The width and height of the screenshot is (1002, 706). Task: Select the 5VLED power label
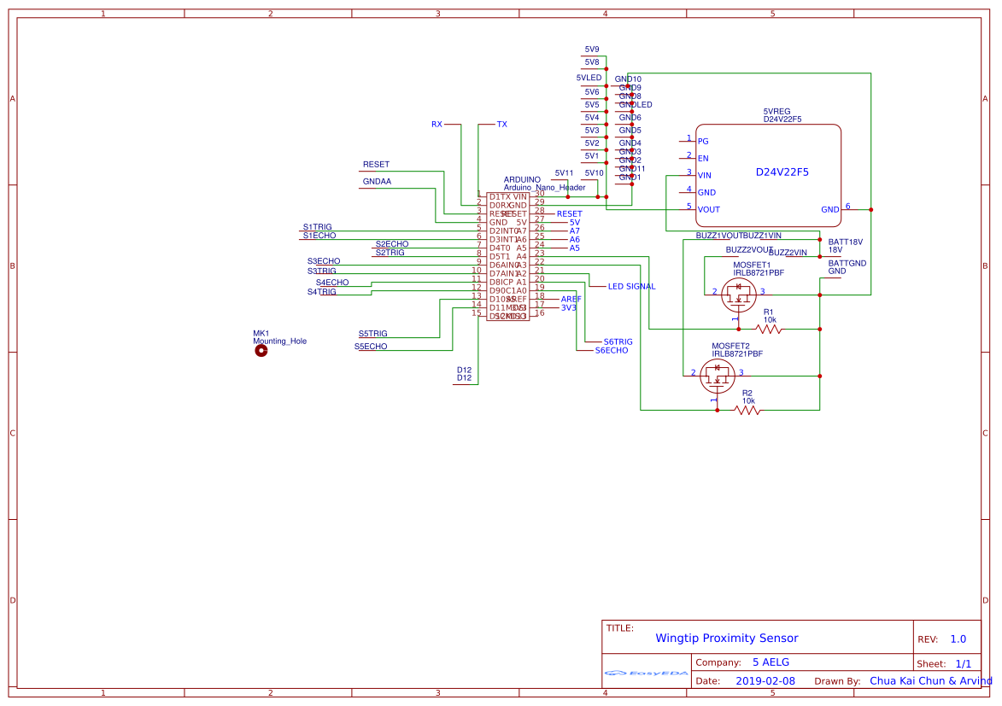point(587,77)
